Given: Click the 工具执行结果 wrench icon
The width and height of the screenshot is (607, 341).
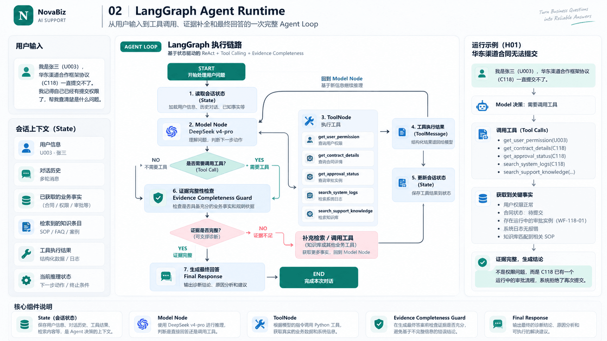Looking at the screenshot, I should click(26, 254).
